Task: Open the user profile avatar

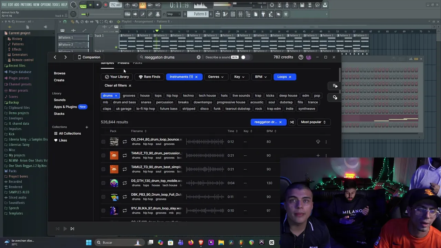Action: point(308,57)
